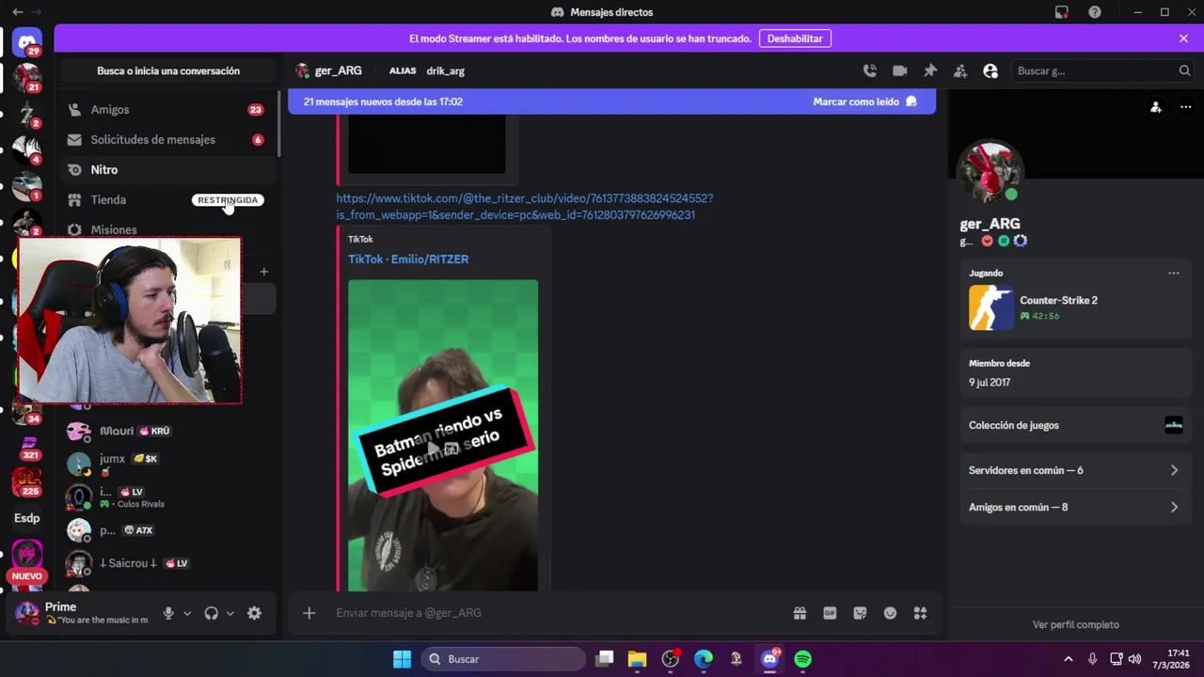Viewport: 1204px width, 677px height.
Task: Expand audio output options
Action: pos(230,613)
